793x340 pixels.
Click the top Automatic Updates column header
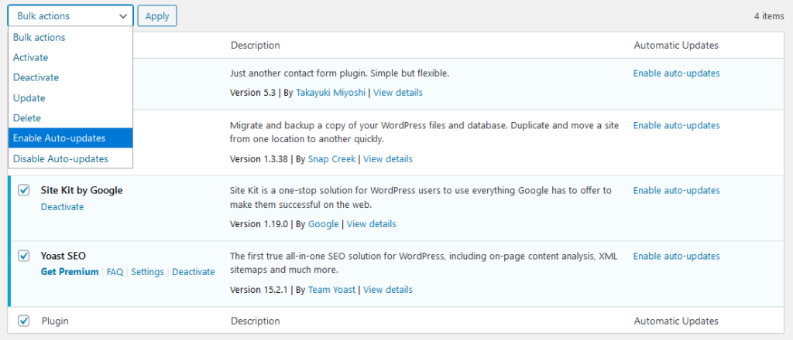[676, 46]
